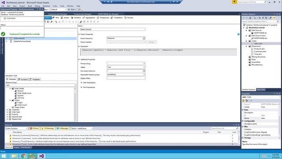Click the Solution Explorer Properties wrench icon

(270, 18)
